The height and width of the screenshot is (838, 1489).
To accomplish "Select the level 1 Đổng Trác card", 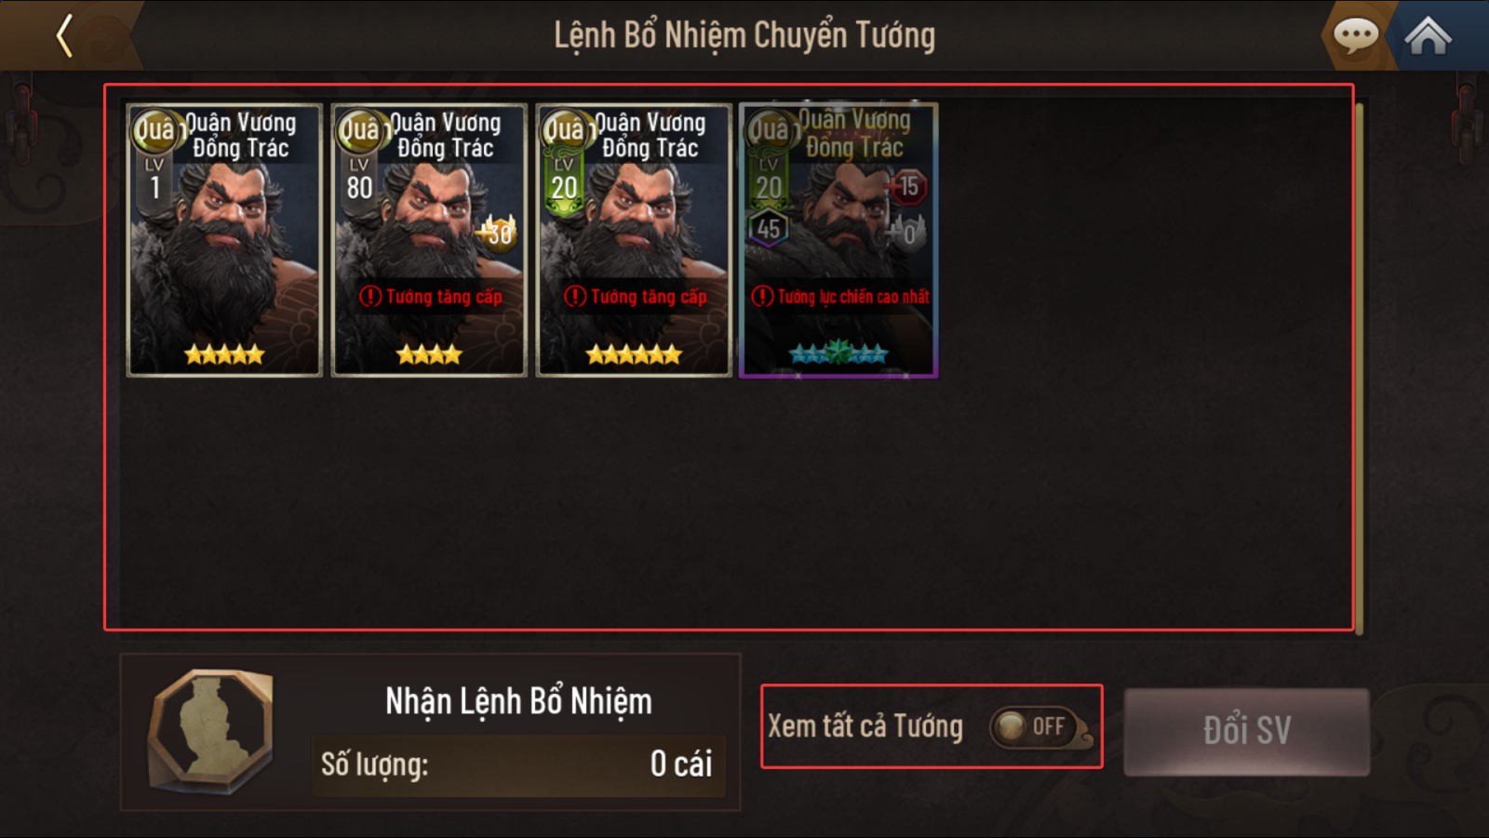I will [x=224, y=240].
